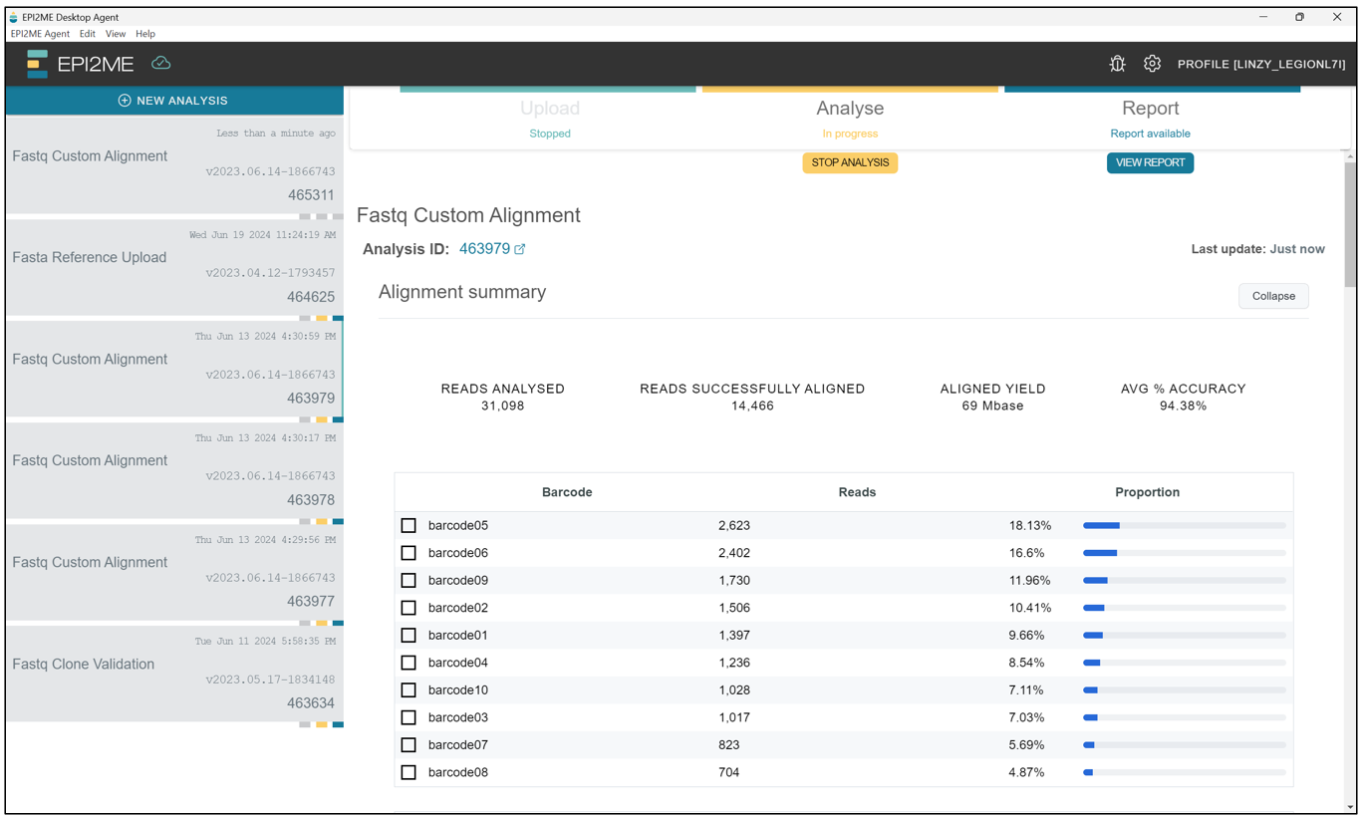Click the Proportion column header
Image resolution: width=1361 pixels, height=817 pixels.
(x=1147, y=492)
